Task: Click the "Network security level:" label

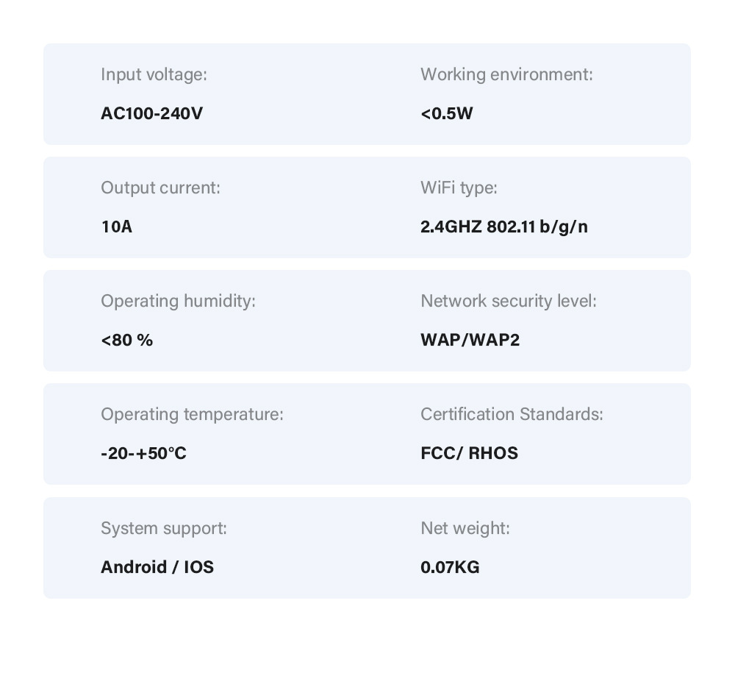Action: point(509,301)
